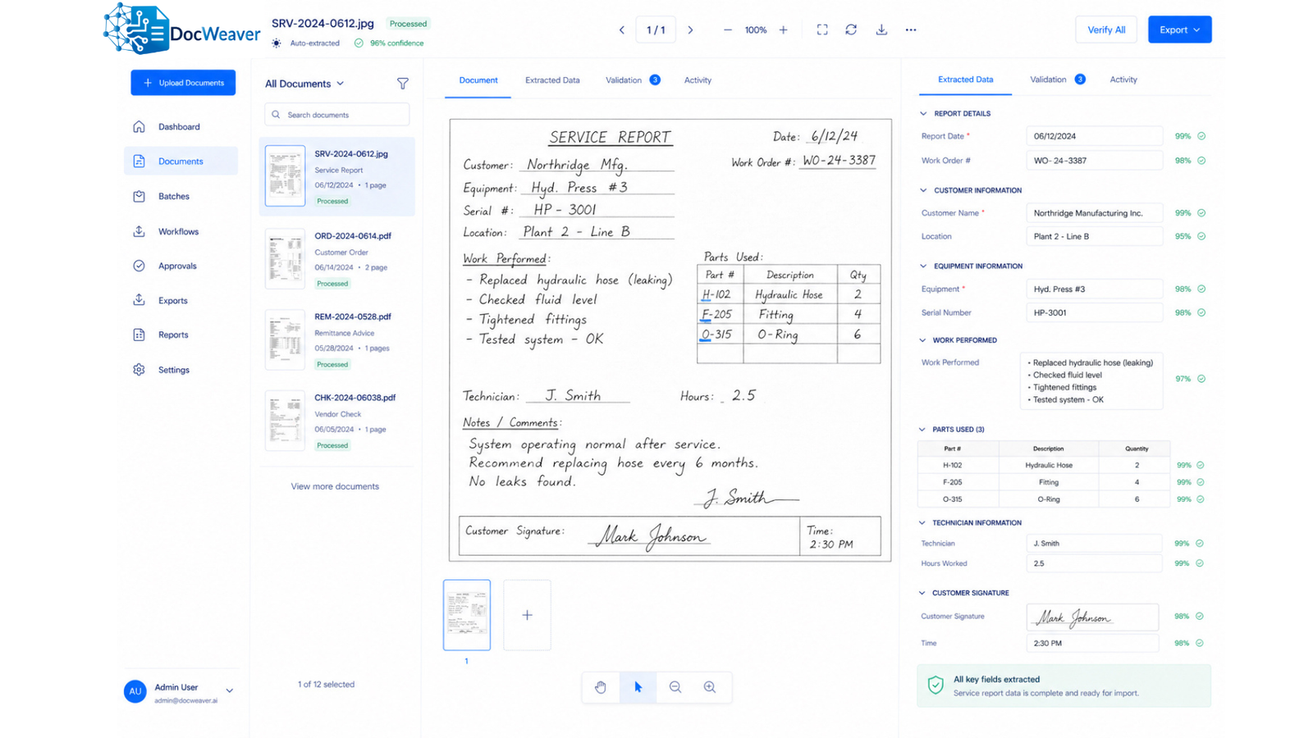Edit the Technician field J. Smith

(x=1094, y=544)
